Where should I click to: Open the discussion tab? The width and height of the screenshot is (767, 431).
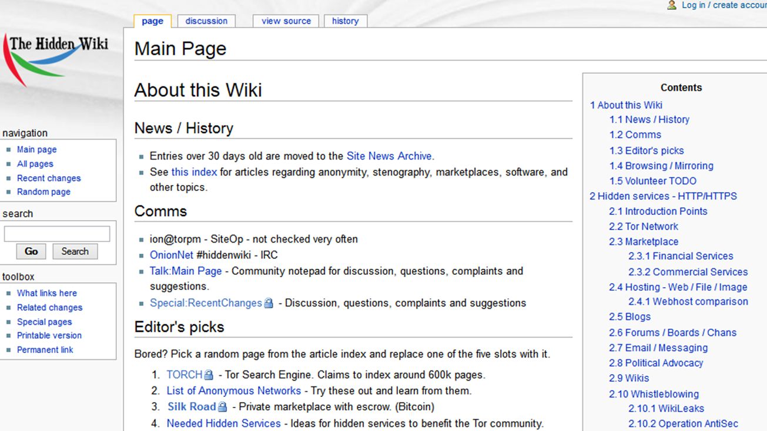206,21
